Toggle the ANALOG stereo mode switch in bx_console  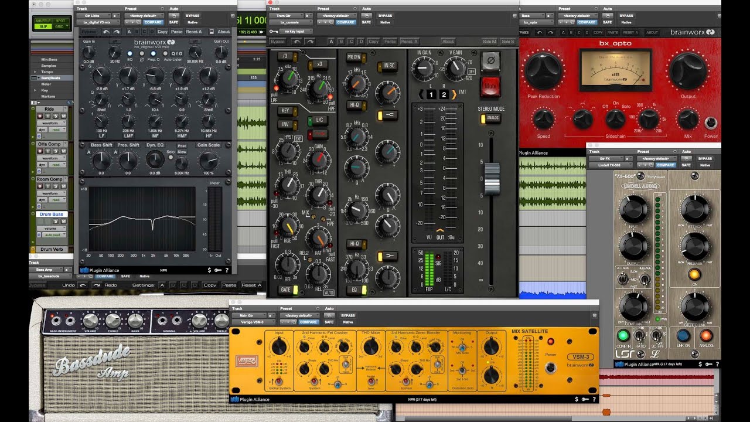click(x=490, y=118)
